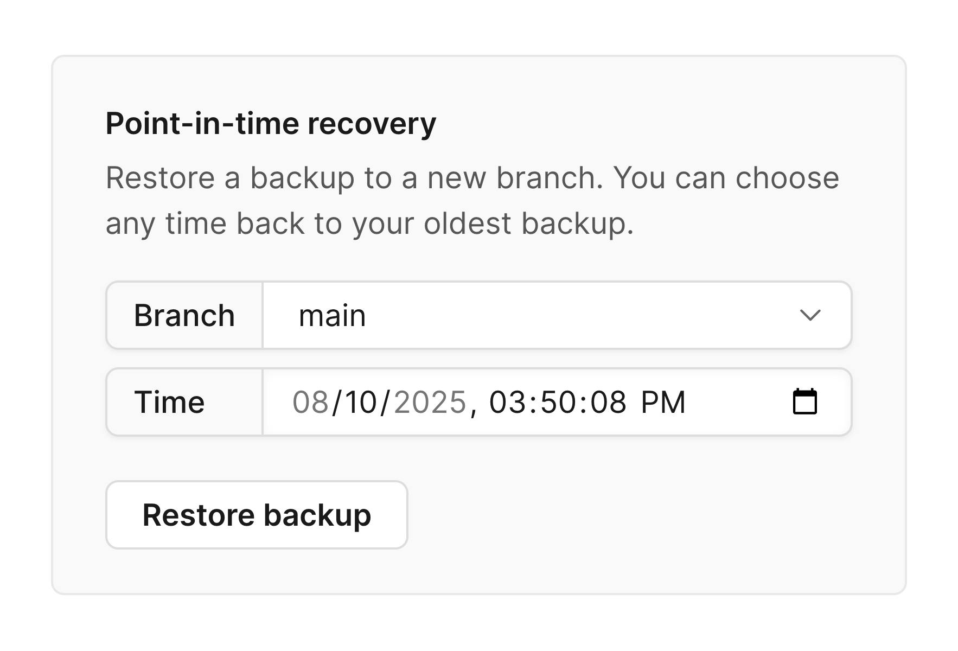Select the seconds field 08

(608, 403)
